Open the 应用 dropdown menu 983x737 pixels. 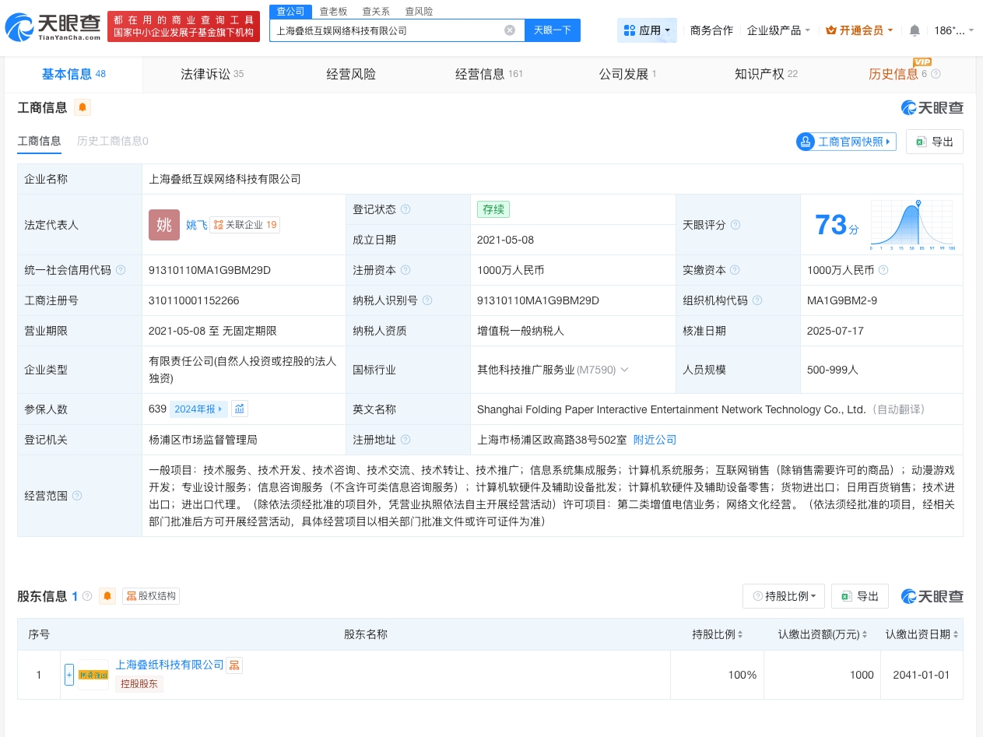[x=647, y=30]
